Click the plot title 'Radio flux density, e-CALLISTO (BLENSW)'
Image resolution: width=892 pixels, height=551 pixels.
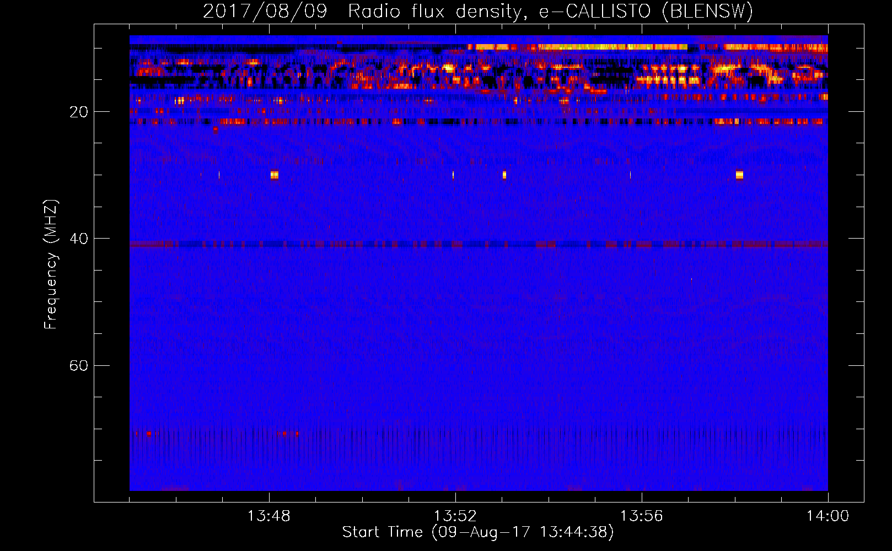click(x=550, y=11)
